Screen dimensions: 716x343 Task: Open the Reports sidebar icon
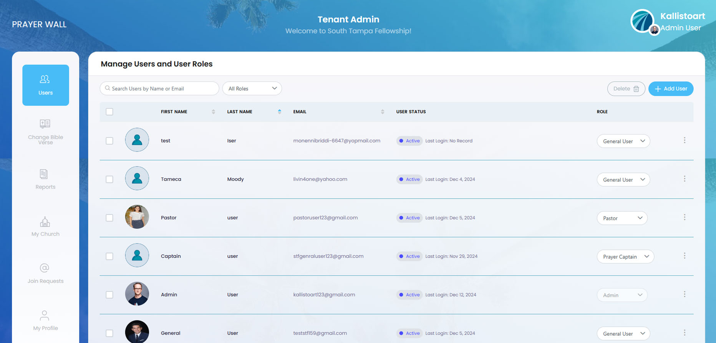tap(44, 174)
